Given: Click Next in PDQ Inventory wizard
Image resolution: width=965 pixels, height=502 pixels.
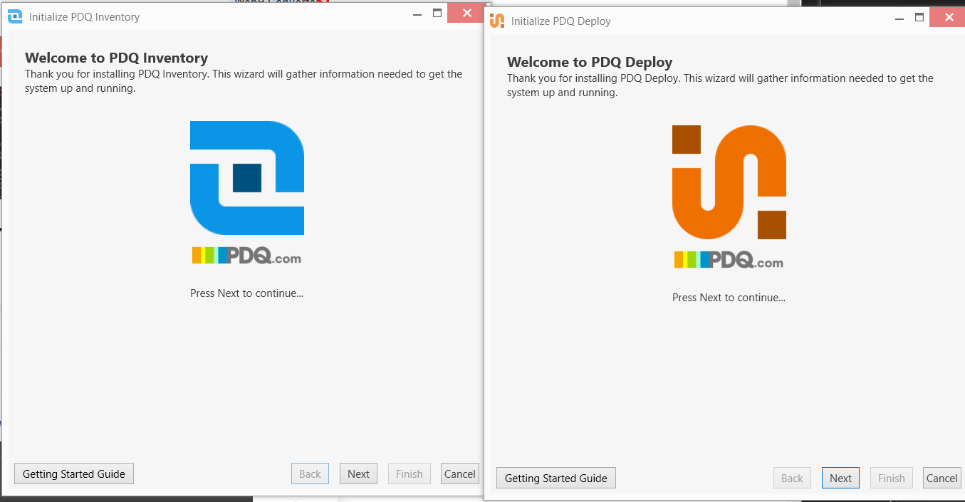Looking at the screenshot, I should click(358, 474).
